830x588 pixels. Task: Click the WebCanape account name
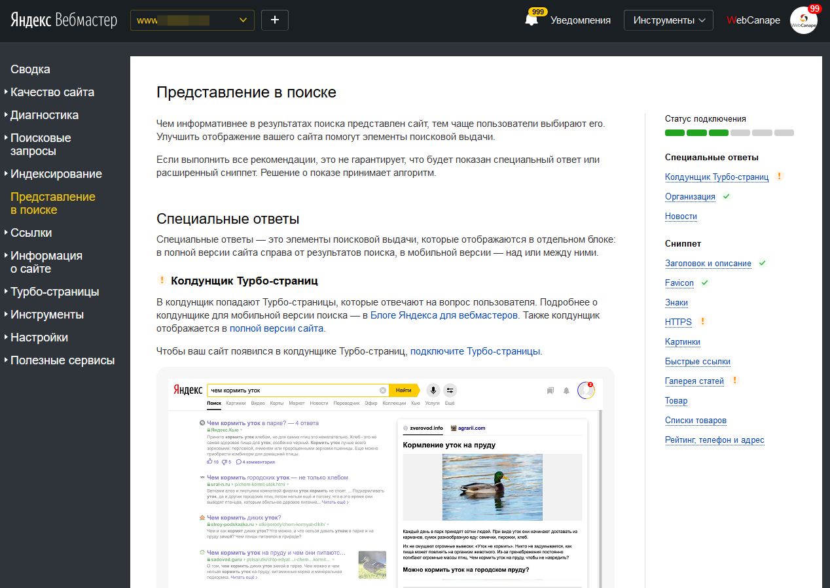[753, 20]
